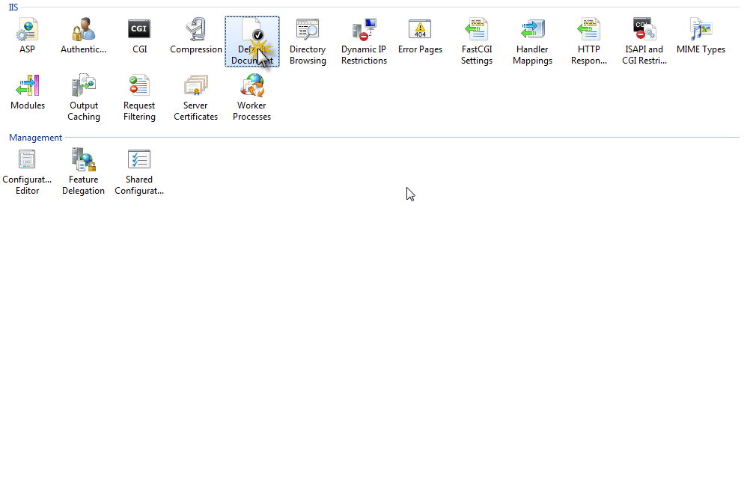Open the ASP feature icon
The height and width of the screenshot is (484, 747).
[x=27, y=36]
